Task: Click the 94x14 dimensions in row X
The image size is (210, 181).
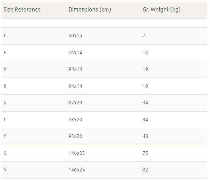Action: tap(75, 86)
